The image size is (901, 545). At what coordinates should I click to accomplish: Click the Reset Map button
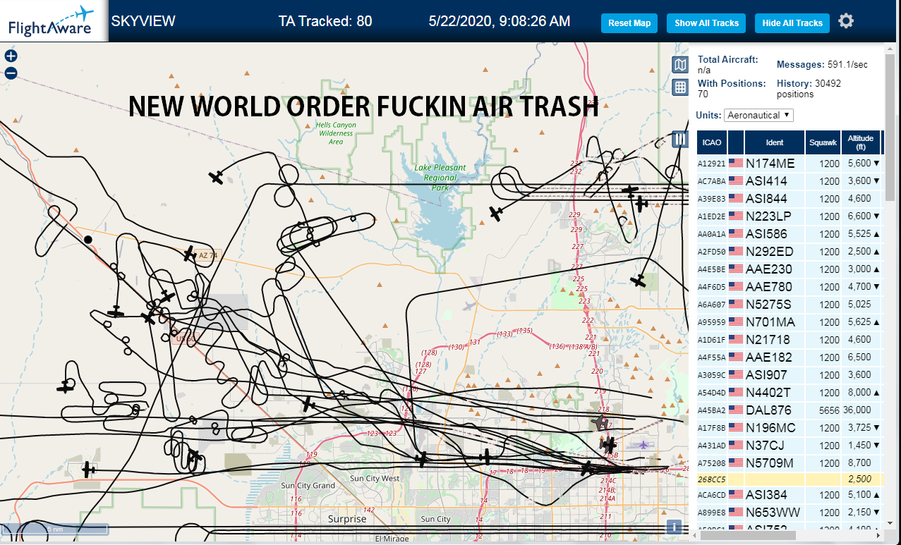point(629,23)
